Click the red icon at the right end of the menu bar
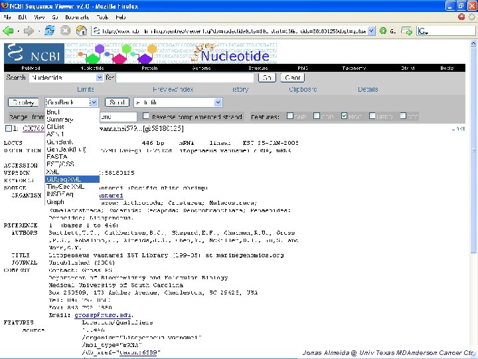This screenshot has width=478, height=359. [x=461, y=17]
